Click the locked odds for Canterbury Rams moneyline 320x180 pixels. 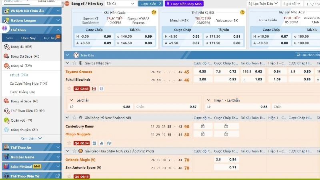pyautogui.click(x=203, y=126)
